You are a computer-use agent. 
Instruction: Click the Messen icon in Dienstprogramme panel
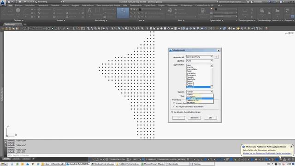[245, 11]
